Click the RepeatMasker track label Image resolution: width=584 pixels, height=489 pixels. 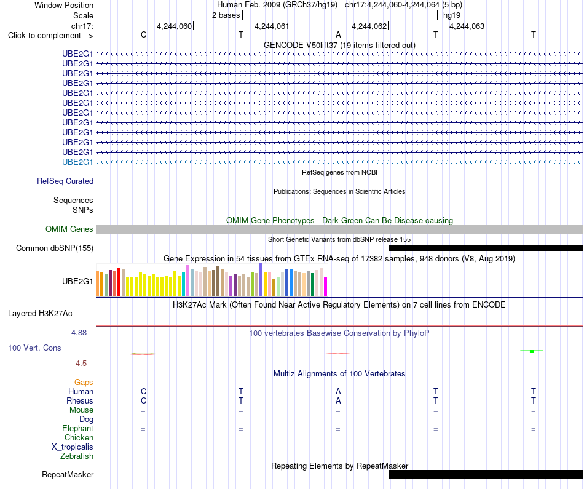tap(68, 474)
